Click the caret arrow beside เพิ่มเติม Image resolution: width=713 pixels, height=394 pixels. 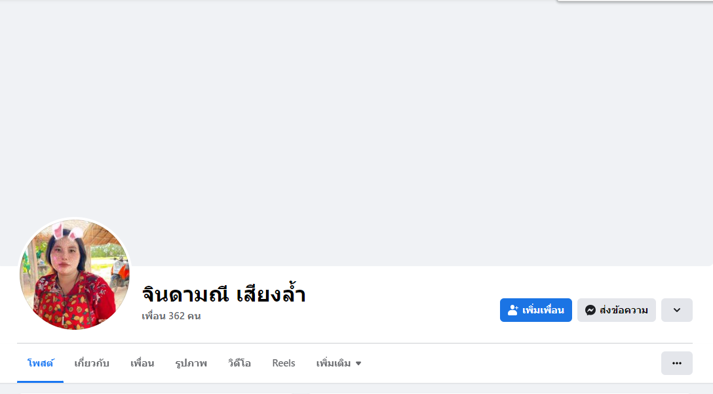[358, 363]
